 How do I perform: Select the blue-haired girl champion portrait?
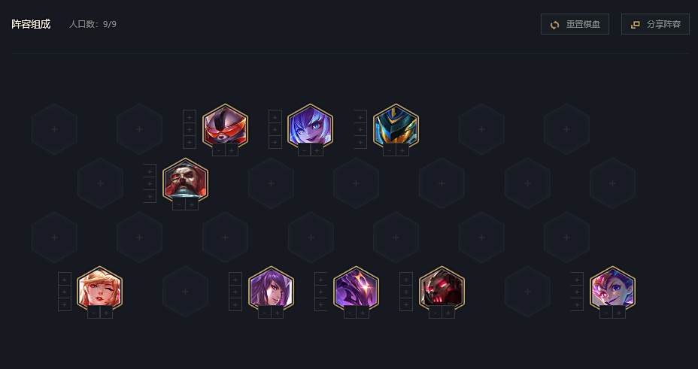pos(311,126)
